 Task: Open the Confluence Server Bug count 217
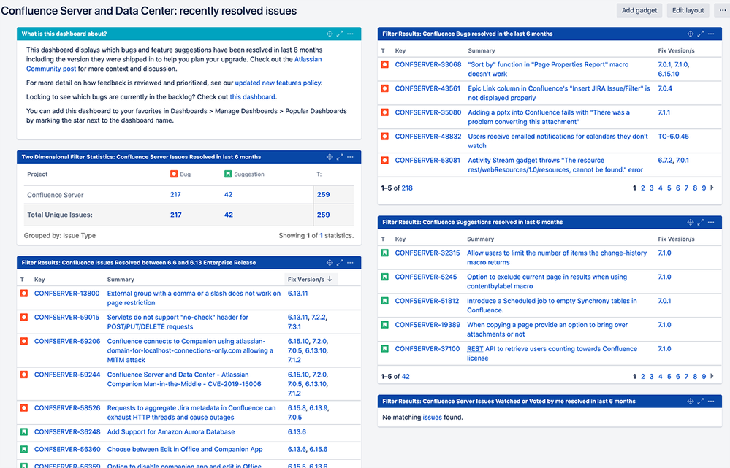coord(175,195)
